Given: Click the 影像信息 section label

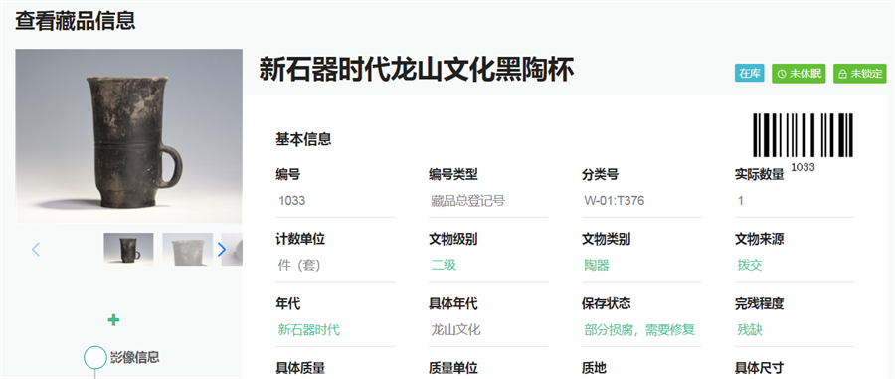Looking at the screenshot, I should (x=134, y=358).
